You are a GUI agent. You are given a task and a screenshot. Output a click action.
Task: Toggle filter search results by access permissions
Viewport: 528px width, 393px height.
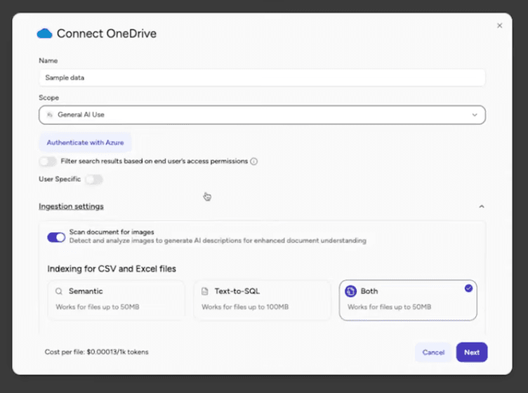click(x=48, y=161)
